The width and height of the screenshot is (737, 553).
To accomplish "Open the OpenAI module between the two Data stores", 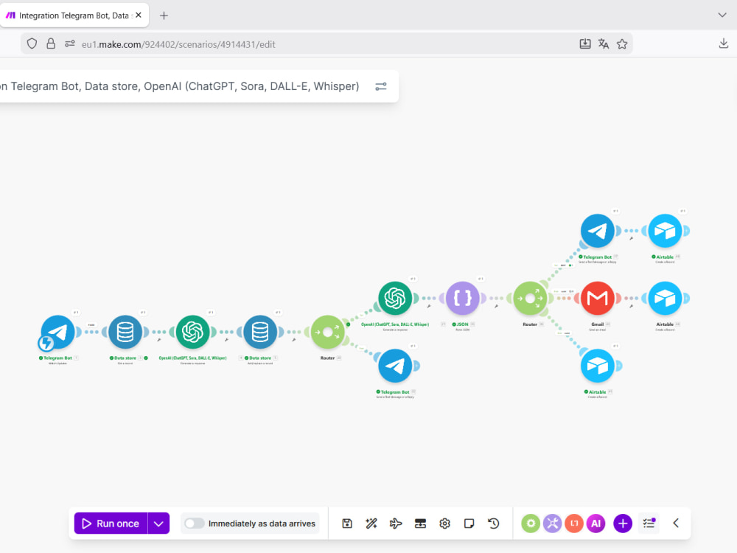I will click(x=192, y=332).
